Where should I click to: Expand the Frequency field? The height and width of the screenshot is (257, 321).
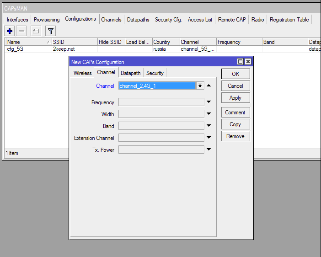coord(209,102)
